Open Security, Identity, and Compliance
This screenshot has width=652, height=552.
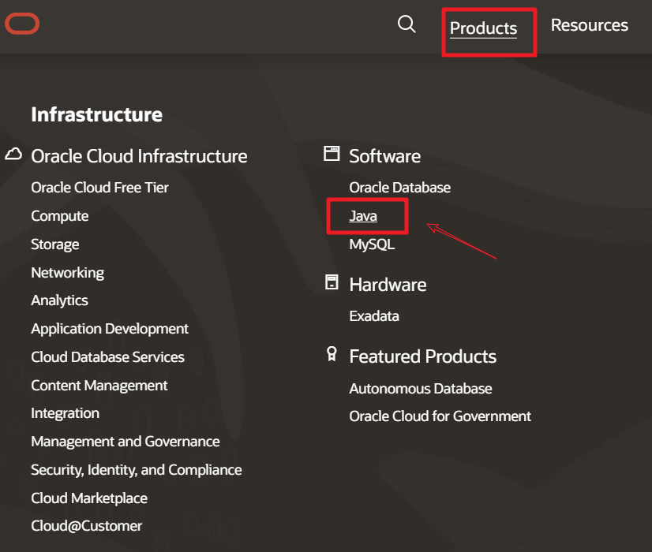(x=137, y=470)
